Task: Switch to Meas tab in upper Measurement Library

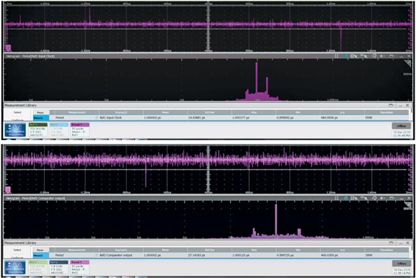Action: (x=41, y=113)
